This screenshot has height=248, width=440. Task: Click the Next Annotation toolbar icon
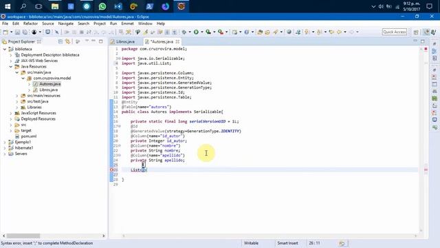coord(307,32)
